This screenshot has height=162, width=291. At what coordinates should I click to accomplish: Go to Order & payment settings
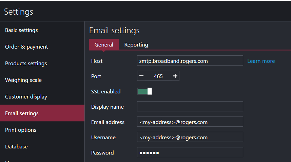point(26,47)
